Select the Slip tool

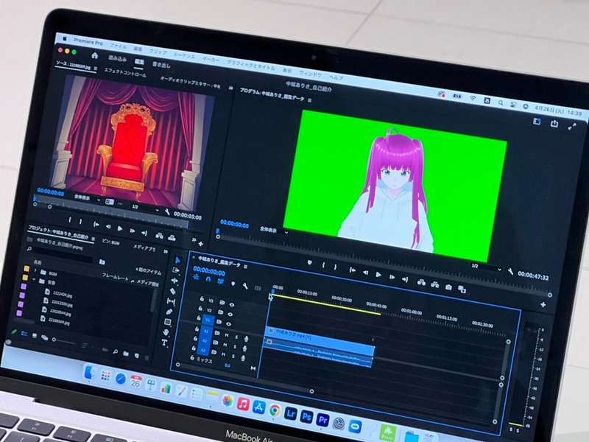[171, 301]
